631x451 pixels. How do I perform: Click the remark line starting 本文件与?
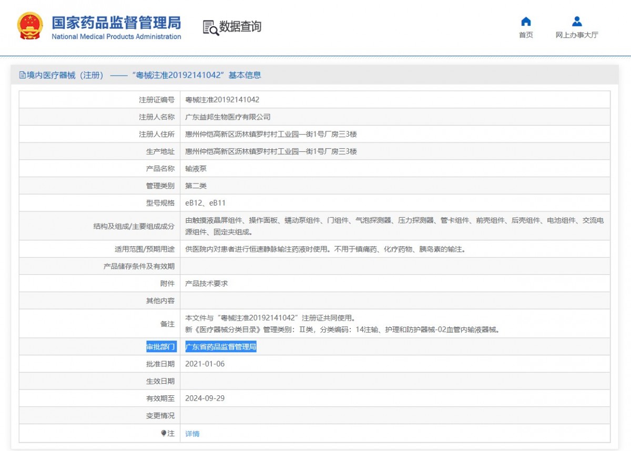[271, 318]
